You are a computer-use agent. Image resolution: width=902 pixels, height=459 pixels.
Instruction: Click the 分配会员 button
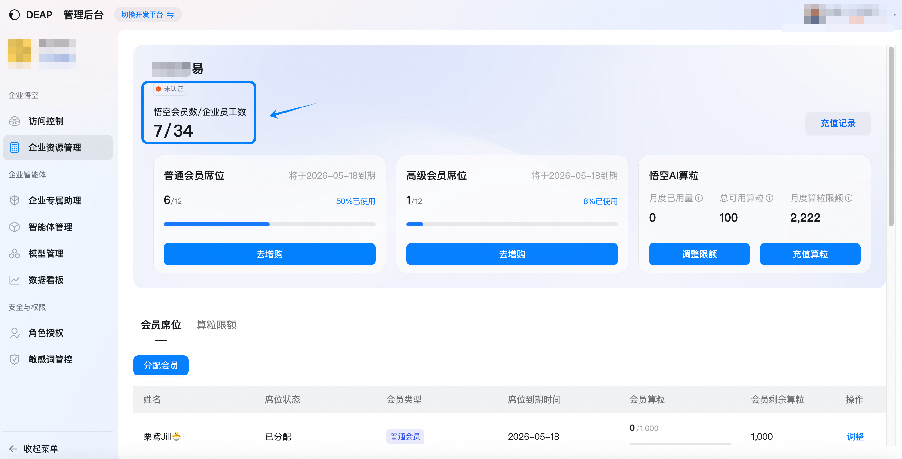pyautogui.click(x=161, y=366)
